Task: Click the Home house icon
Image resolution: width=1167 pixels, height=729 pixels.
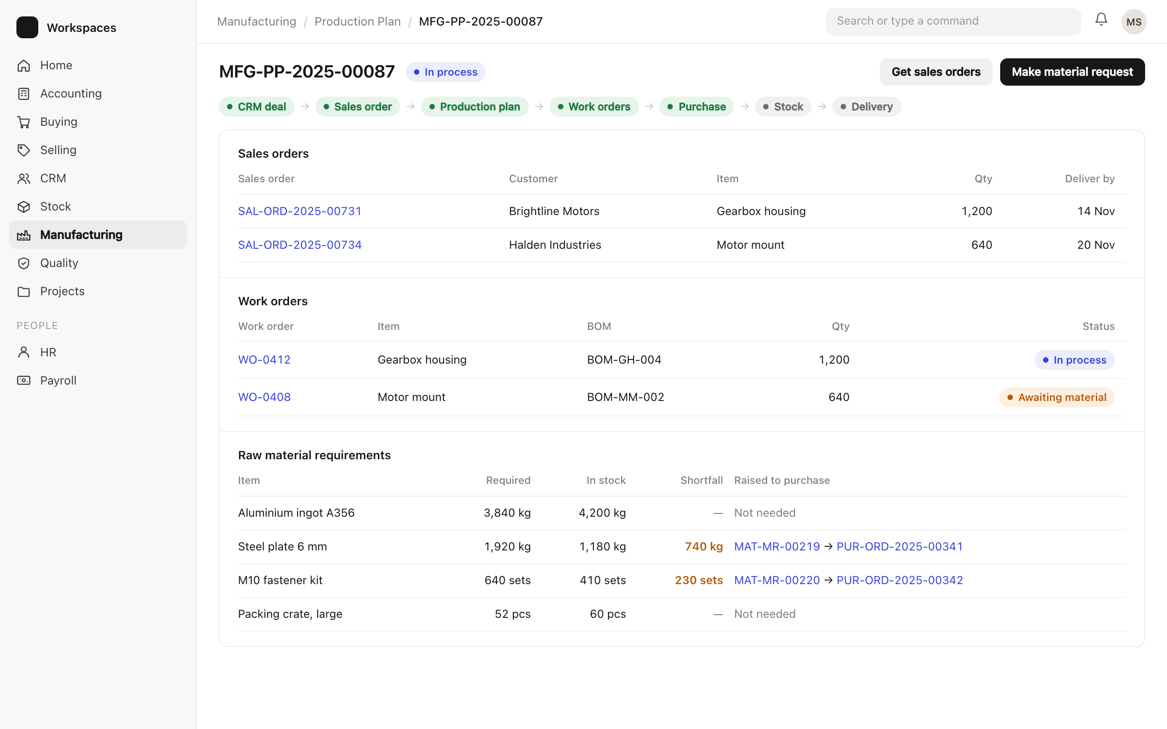Action: 24,66
